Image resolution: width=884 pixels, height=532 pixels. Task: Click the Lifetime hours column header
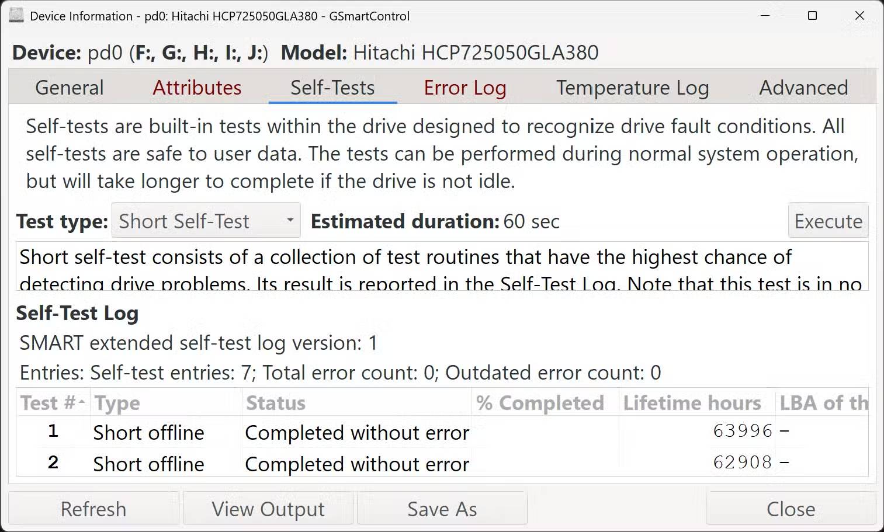[696, 403]
